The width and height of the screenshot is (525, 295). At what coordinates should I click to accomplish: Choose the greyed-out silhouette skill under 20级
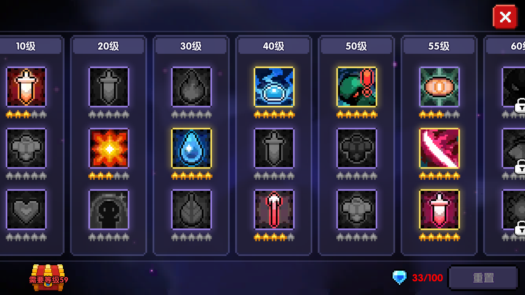click(109, 210)
